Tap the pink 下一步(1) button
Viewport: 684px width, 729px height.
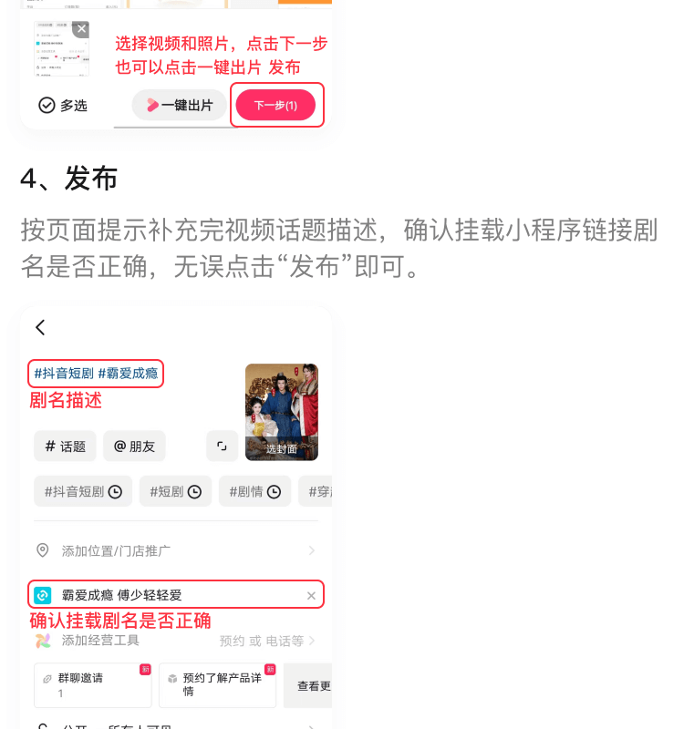click(275, 105)
